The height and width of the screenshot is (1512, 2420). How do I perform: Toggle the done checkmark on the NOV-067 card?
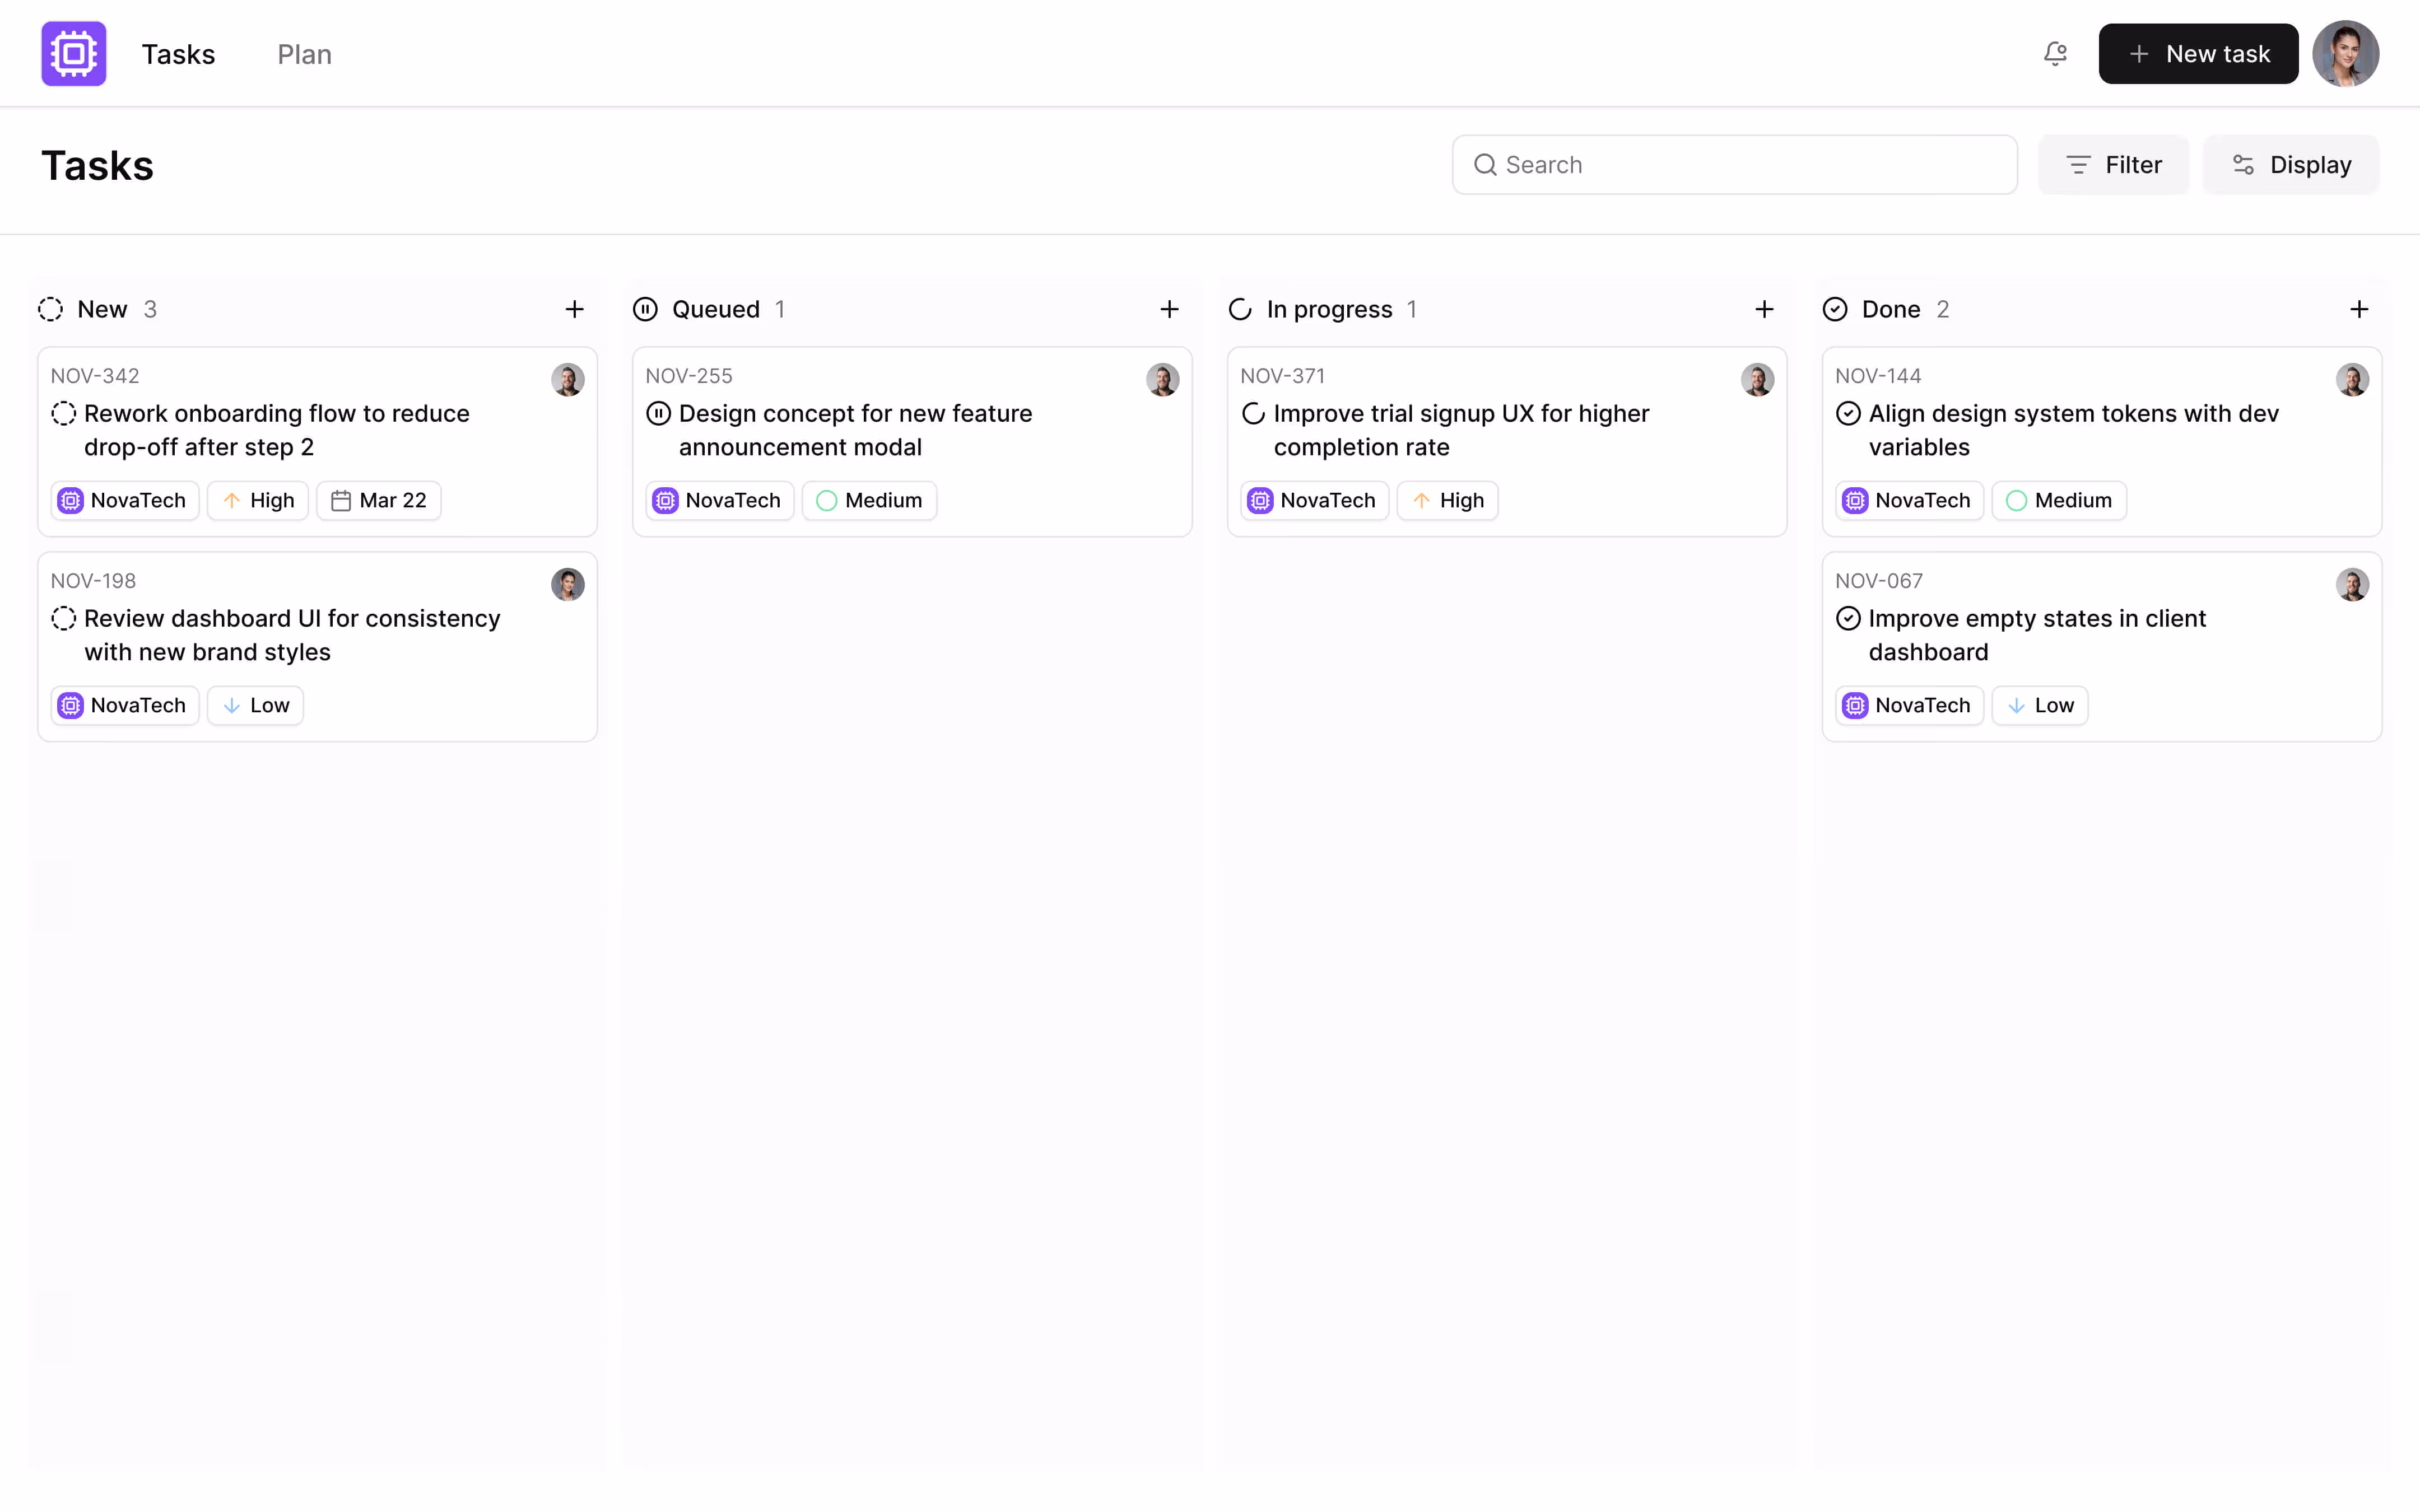pyautogui.click(x=1848, y=618)
